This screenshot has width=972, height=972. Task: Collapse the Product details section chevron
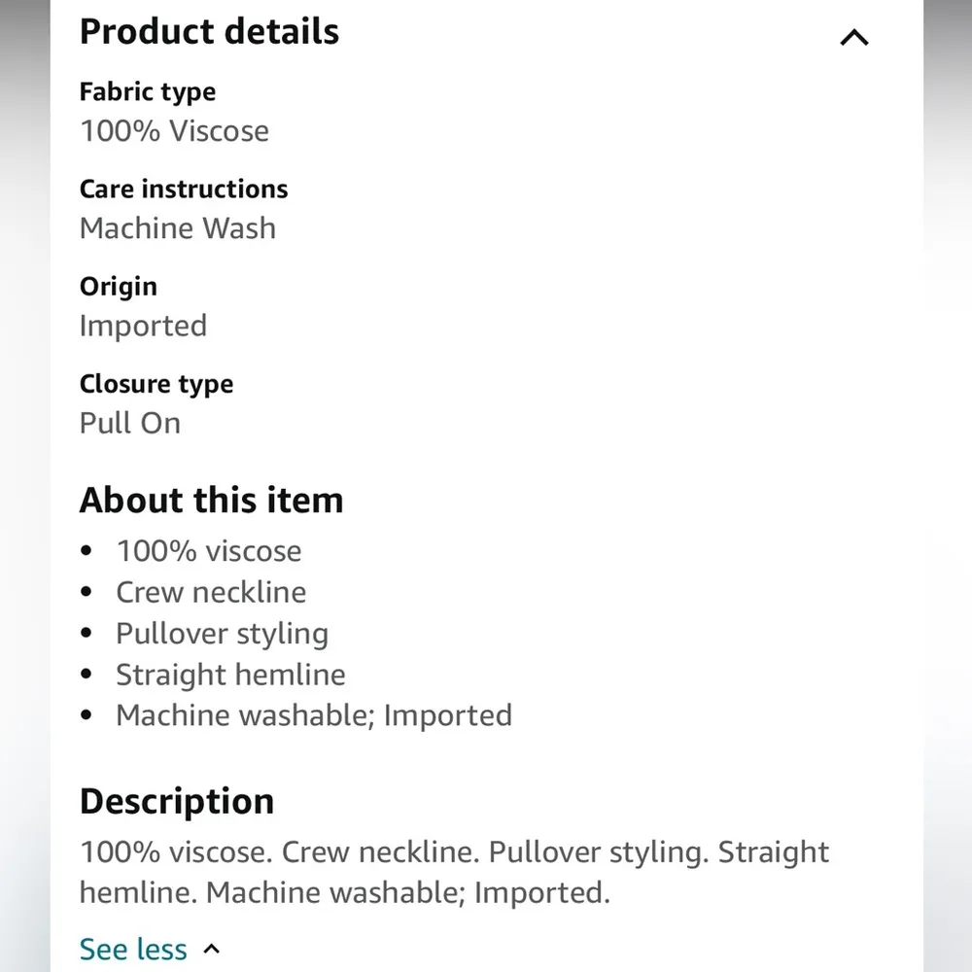[x=853, y=38]
